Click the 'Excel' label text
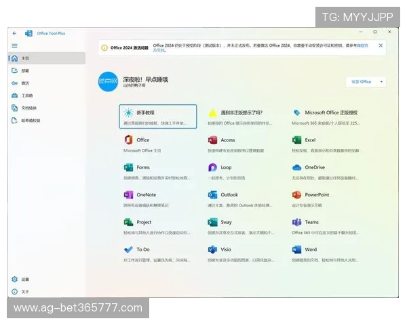Image resolution: width=407 pixels, height=325 pixels. point(310,140)
